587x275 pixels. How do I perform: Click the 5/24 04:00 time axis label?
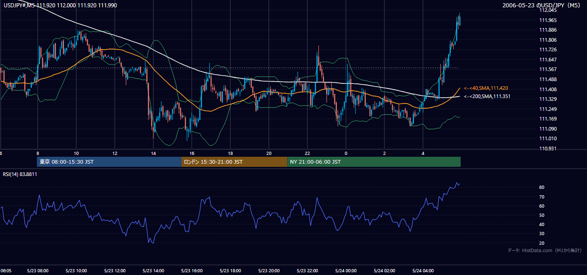pos(423,271)
